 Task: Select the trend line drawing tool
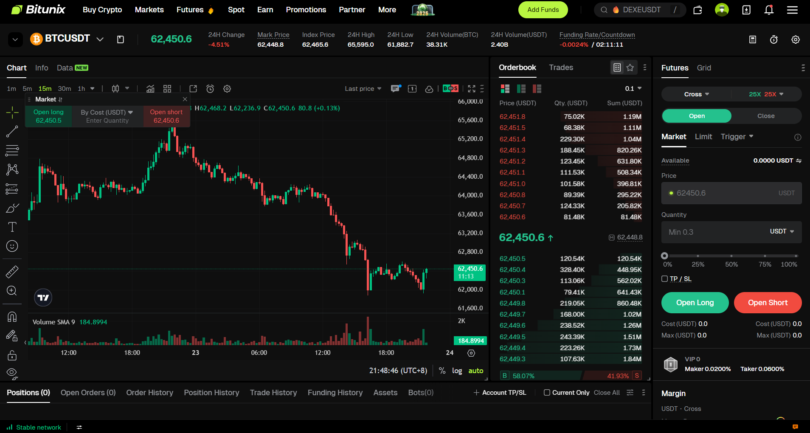(x=12, y=132)
